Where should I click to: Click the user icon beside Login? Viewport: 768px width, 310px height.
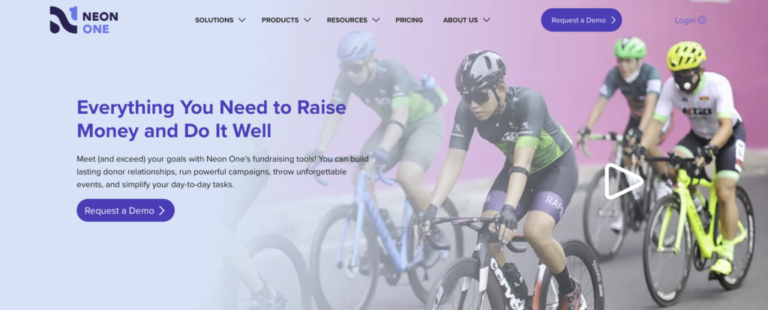click(x=702, y=20)
